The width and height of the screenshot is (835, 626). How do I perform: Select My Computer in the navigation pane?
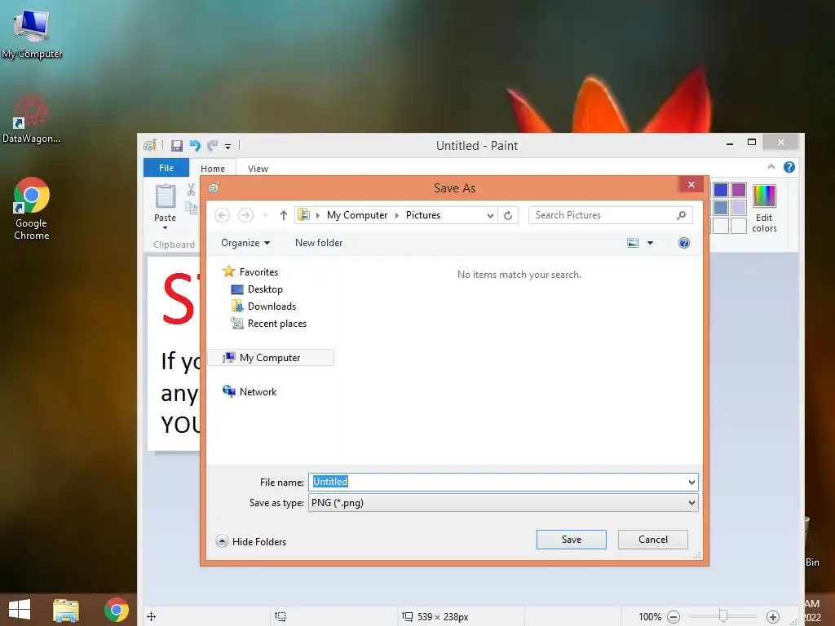pos(271,358)
